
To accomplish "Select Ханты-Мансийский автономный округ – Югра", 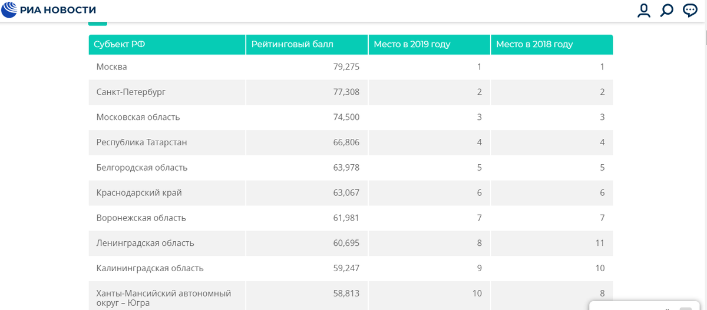I will tap(163, 298).
